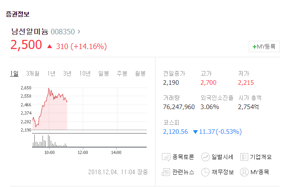This screenshot has width=288, height=187.
Task: Click the red up-triangle price indicator
Action: click(x=49, y=46)
